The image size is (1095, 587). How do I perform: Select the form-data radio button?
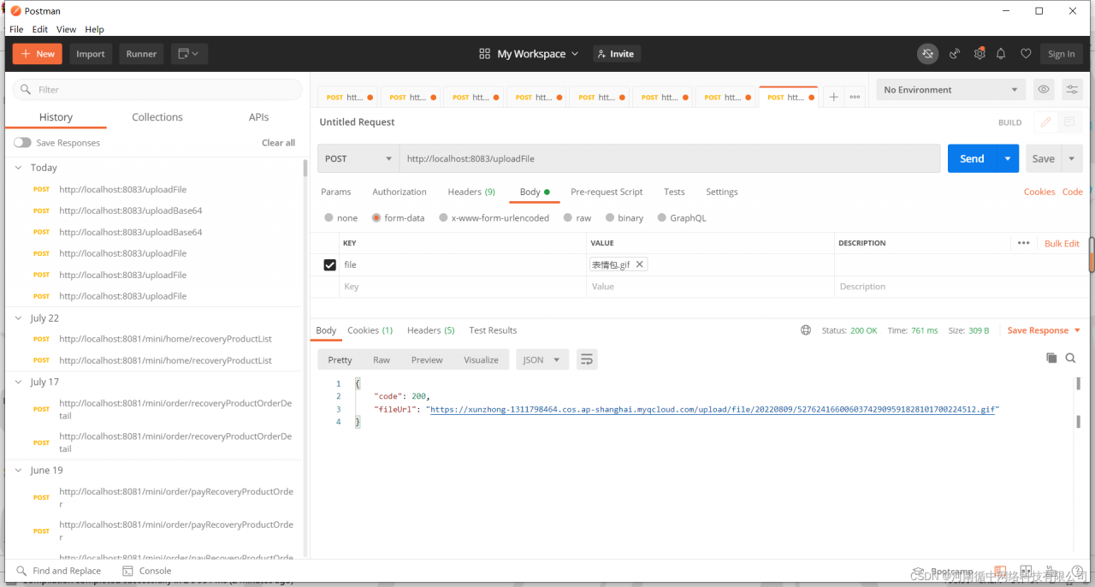376,217
